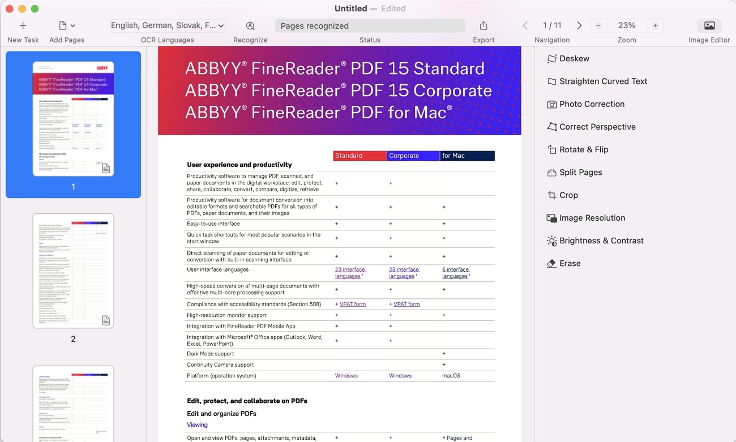Image resolution: width=736 pixels, height=442 pixels.
Task: Click 'Easy-to-use interface' row text
Action: (213, 224)
